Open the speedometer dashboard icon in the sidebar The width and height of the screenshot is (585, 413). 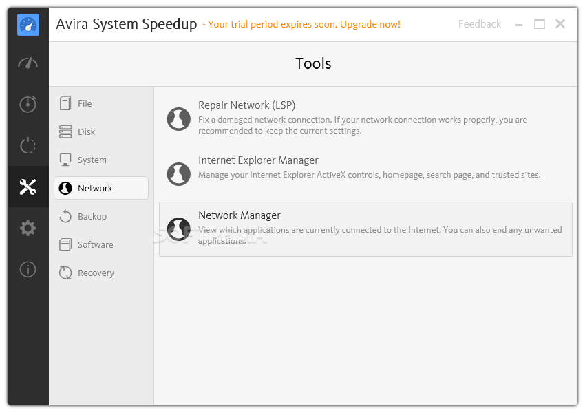tap(28, 63)
